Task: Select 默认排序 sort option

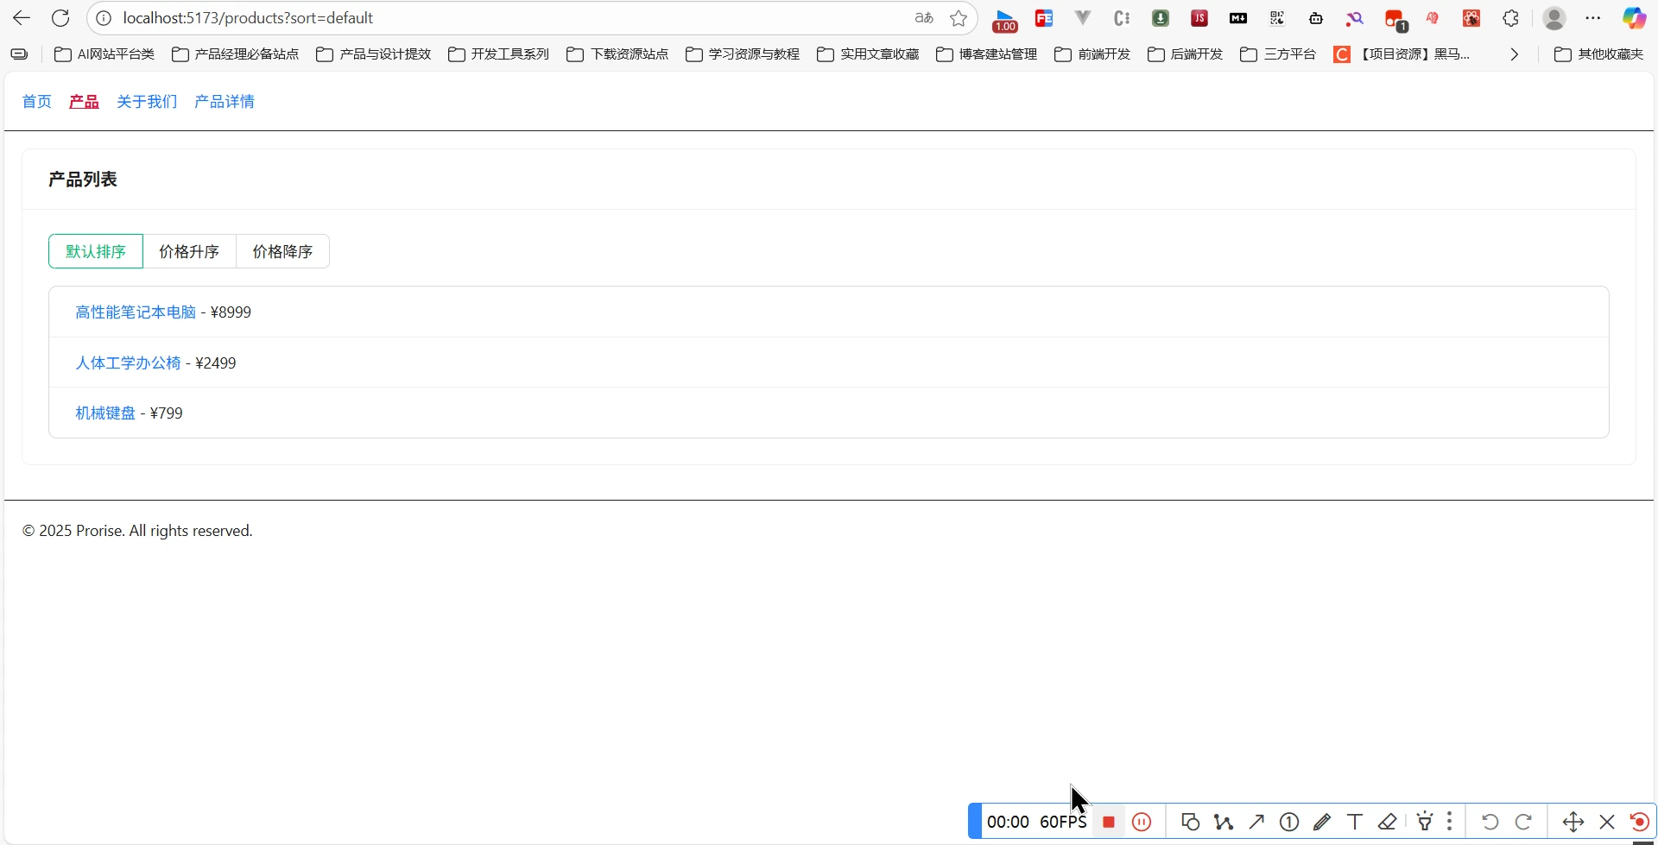Action: pyautogui.click(x=96, y=251)
